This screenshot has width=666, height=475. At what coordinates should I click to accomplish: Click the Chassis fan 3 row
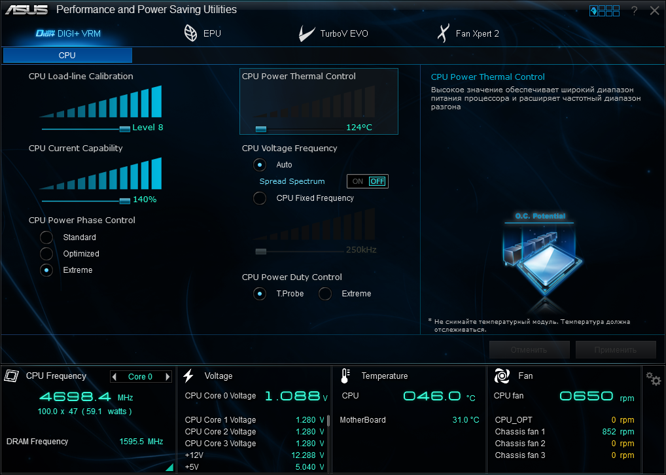click(x=565, y=455)
